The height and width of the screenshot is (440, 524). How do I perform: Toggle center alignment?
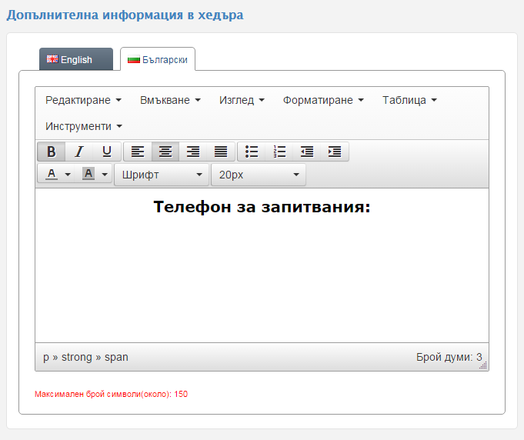165,152
